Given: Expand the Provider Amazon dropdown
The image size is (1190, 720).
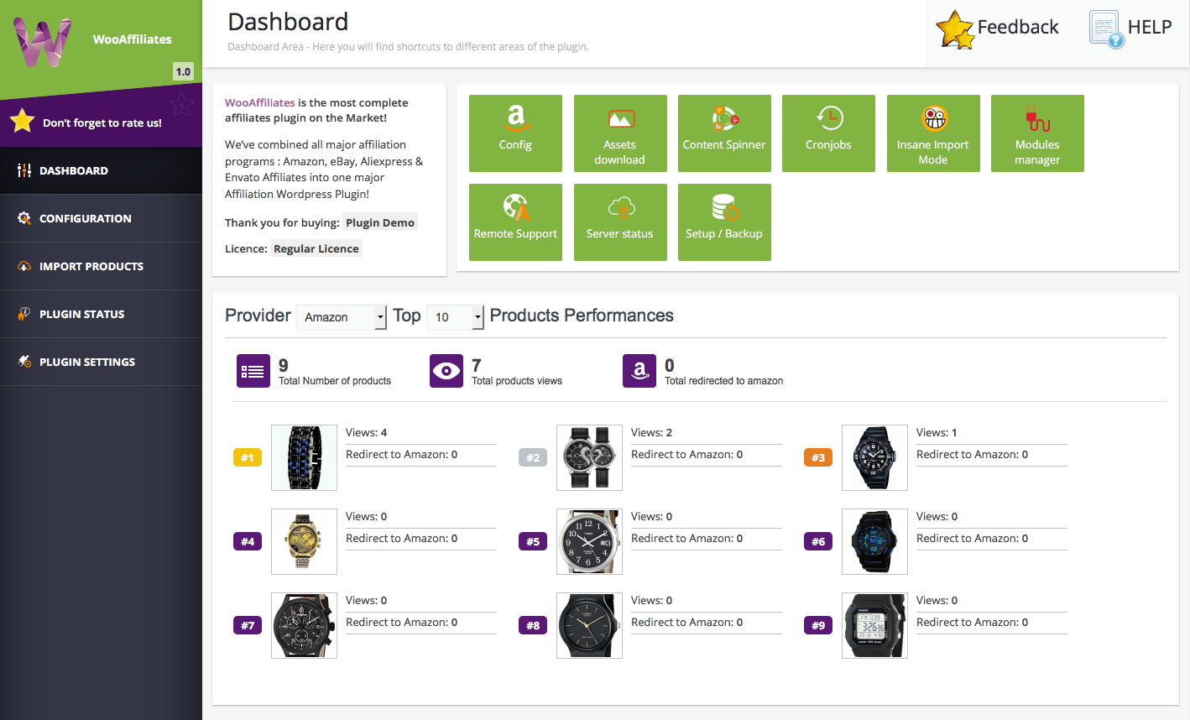Looking at the screenshot, I should click(x=341, y=317).
